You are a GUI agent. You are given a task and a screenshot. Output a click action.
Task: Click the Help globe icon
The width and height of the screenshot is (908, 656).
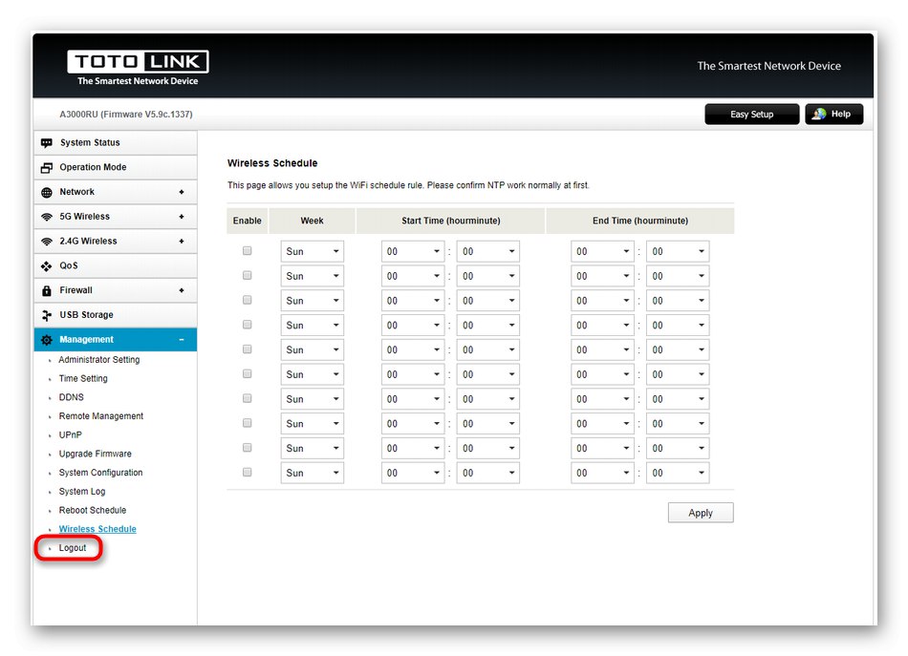click(819, 114)
